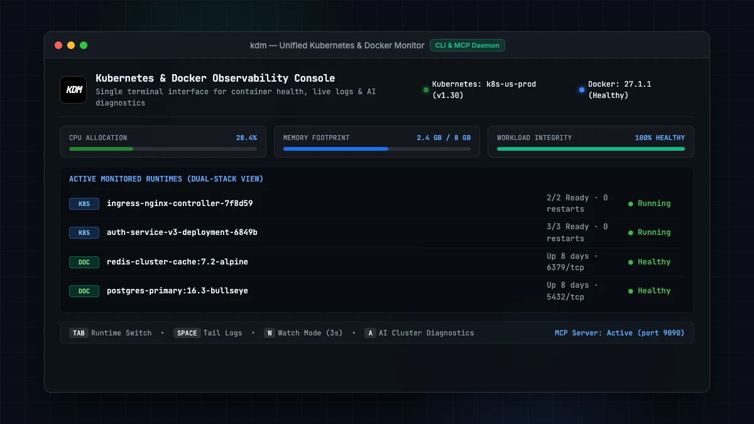Click the Memory Footprint progress bar
Screen dimensions: 754x424
click(377, 149)
